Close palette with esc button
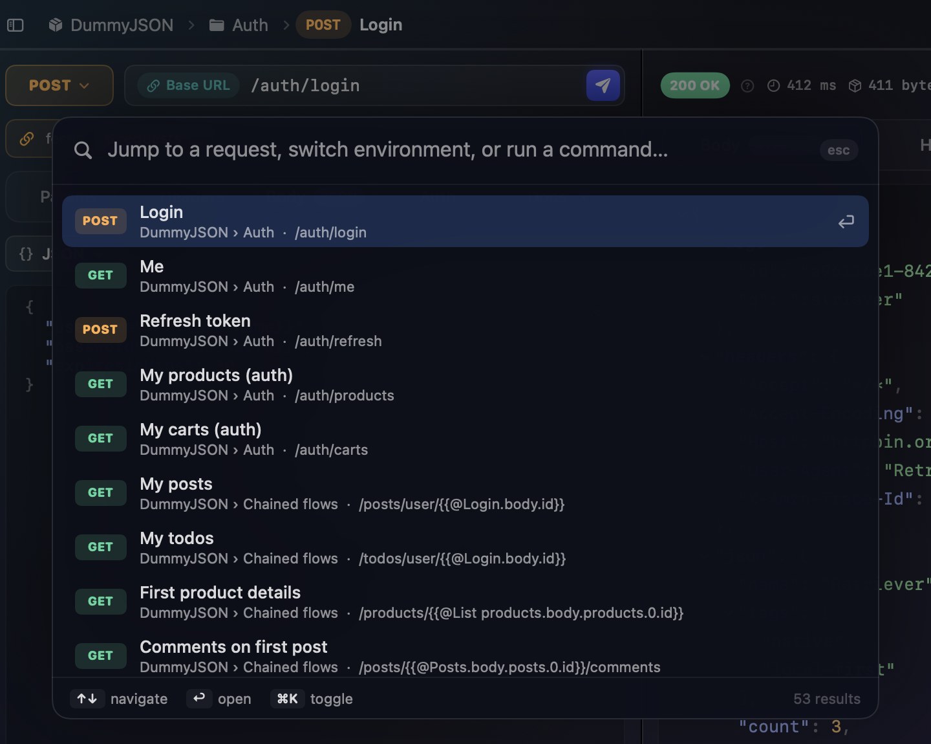Image resolution: width=931 pixels, height=744 pixels. [839, 150]
